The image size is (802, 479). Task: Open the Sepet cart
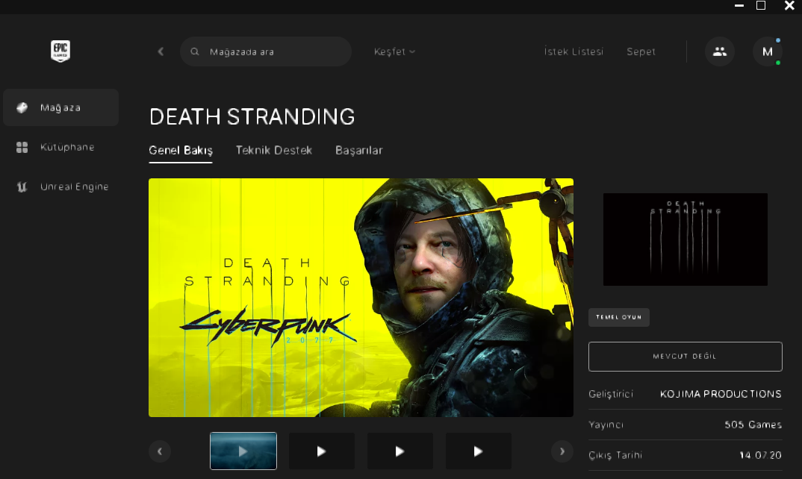pos(641,51)
